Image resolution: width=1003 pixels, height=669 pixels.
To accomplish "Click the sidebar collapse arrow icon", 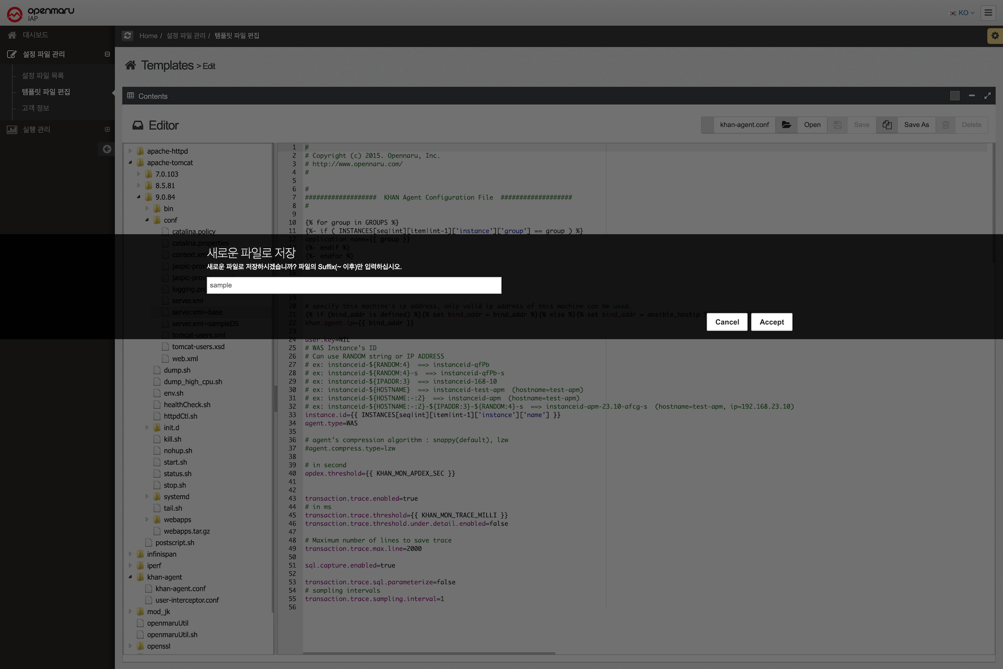I will click(107, 149).
